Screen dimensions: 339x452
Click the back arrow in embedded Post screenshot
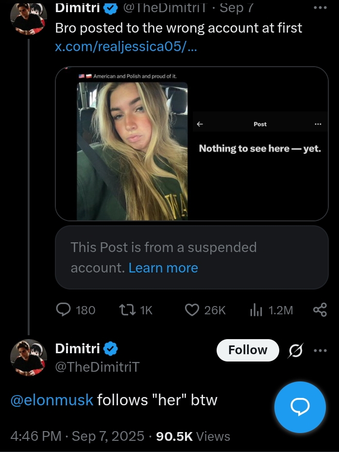200,124
